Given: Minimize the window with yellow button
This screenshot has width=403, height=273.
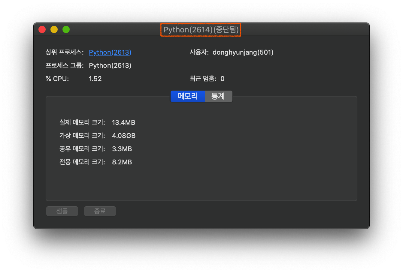Looking at the screenshot, I should coord(54,29).
